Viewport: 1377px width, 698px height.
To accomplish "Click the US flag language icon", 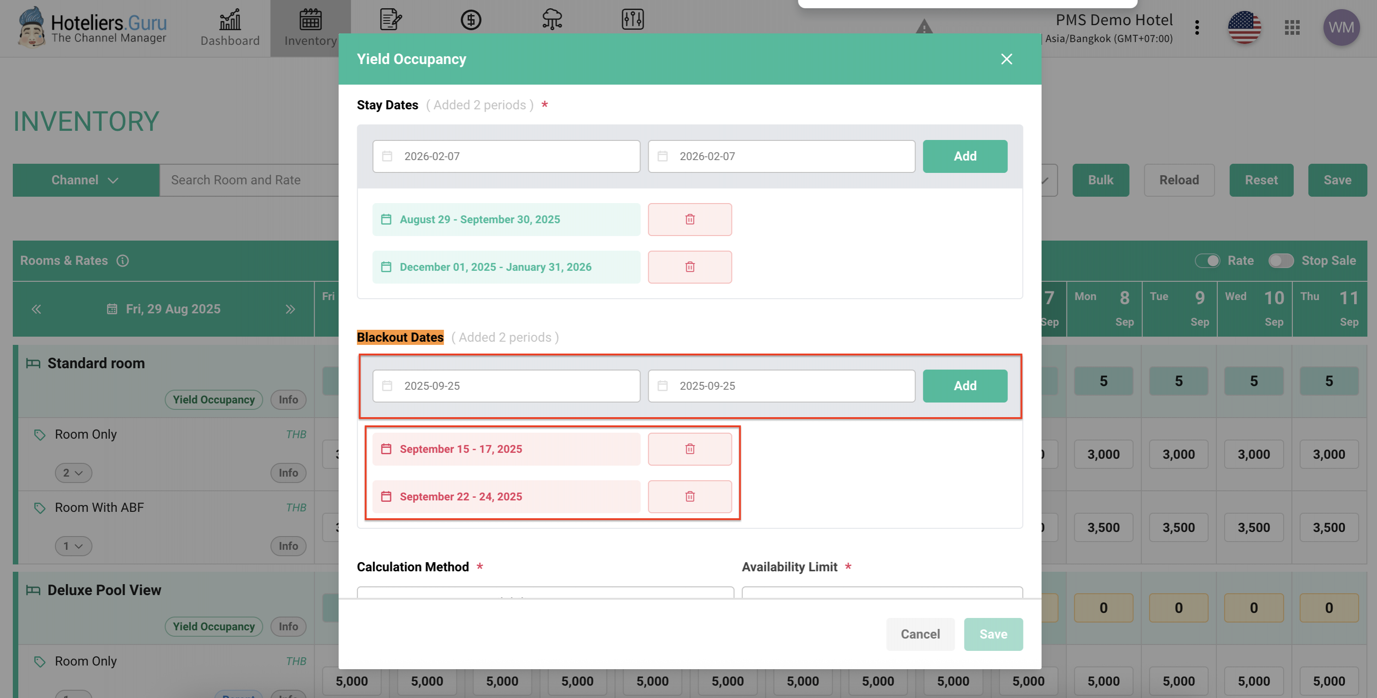I will (x=1244, y=27).
